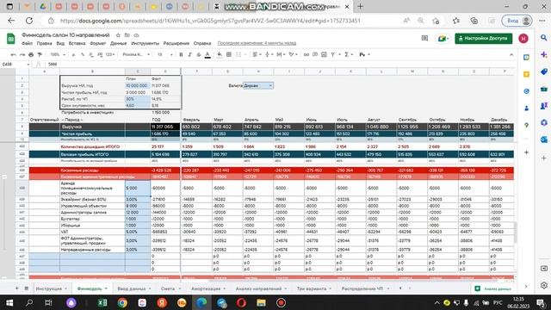Click the redo arrow in toolbar
This screenshot has height=310, width=551.
tap(22, 55)
